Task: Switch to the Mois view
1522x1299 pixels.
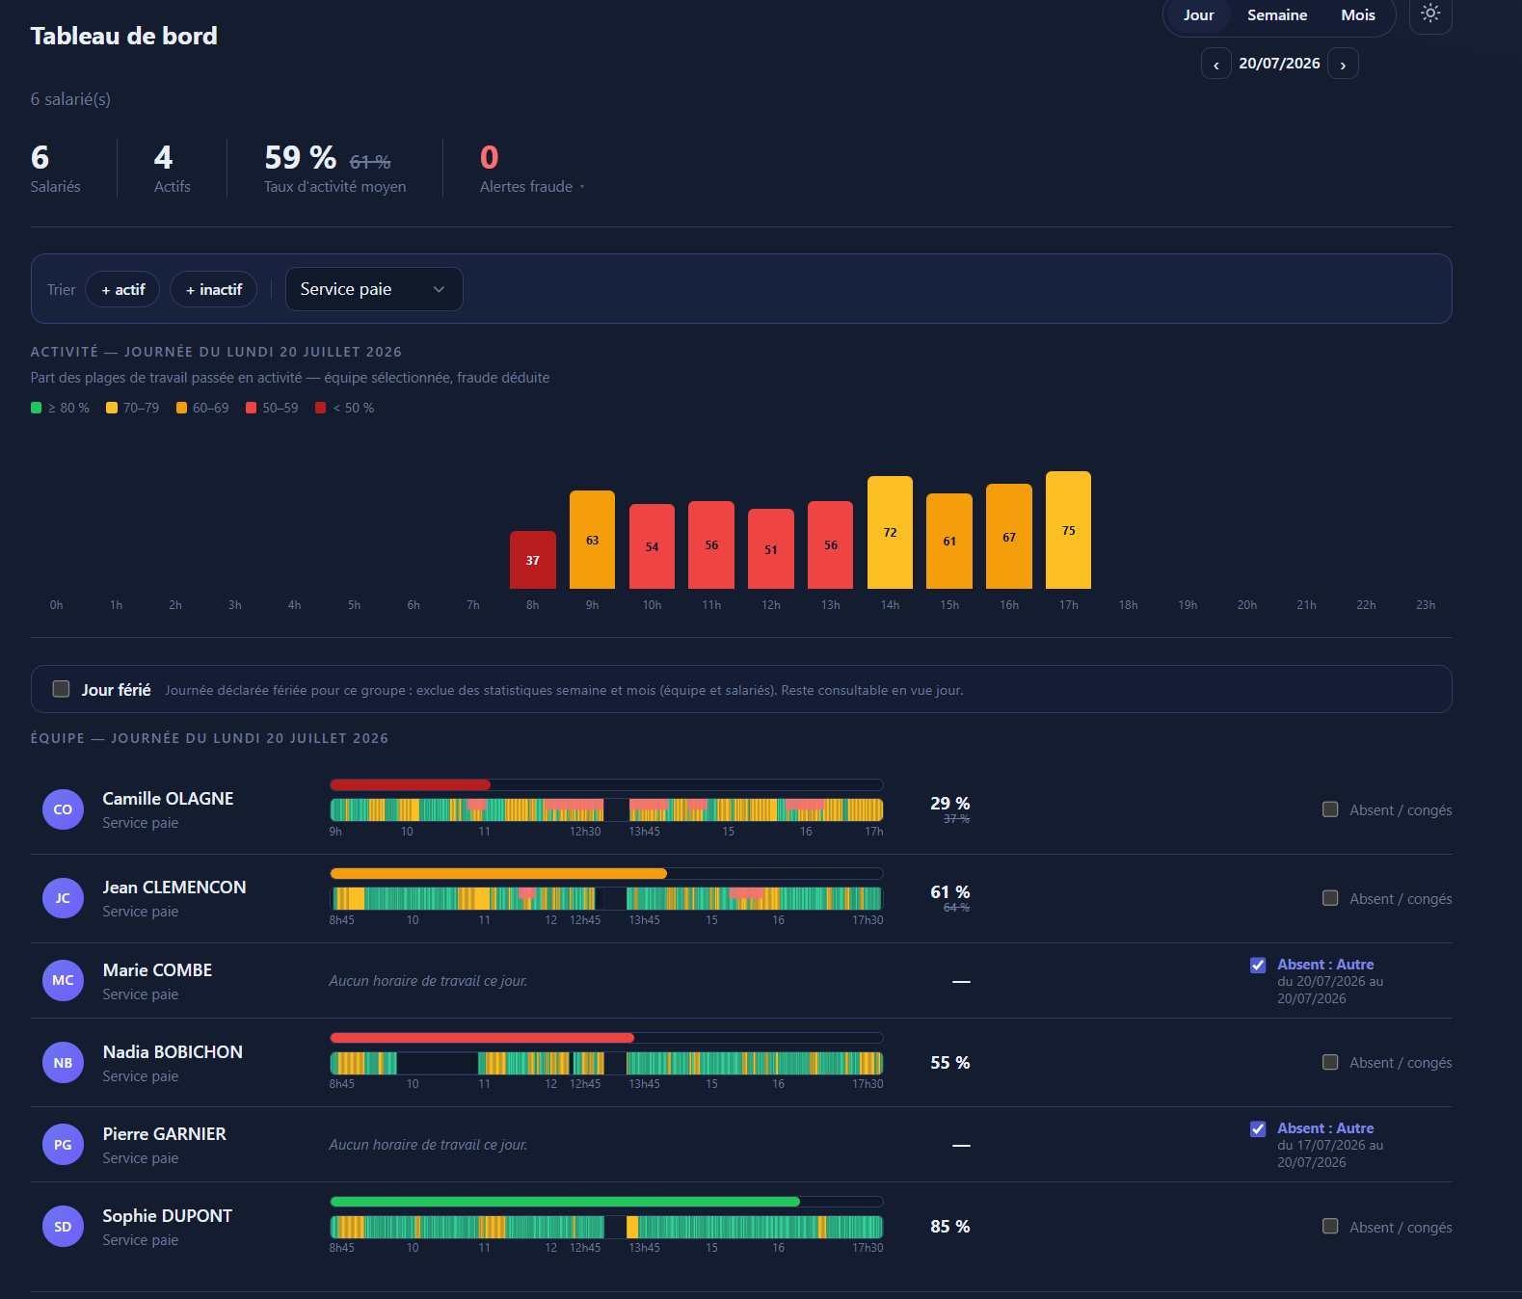Action: pyautogui.click(x=1358, y=15)
